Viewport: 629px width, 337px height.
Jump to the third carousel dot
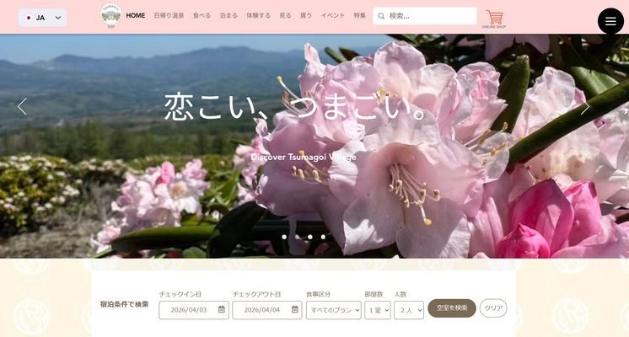click(310, 237)
